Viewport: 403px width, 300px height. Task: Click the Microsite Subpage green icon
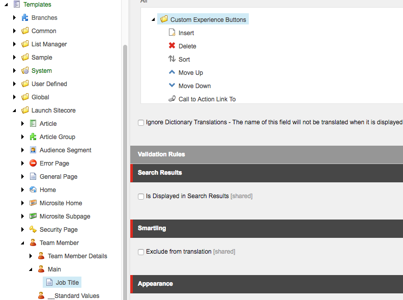pos(33,216)
